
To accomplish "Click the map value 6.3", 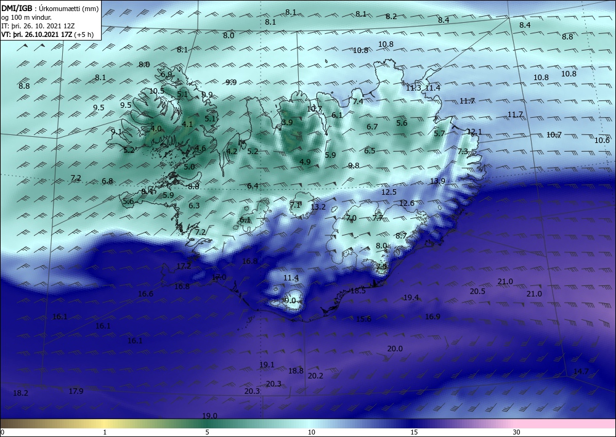I will pyautogui.click(x=194, y=205).
